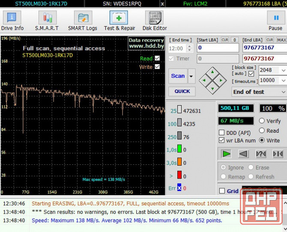Select Ignore error action
This screenshot has width=287, height=232.
point(223,167)
